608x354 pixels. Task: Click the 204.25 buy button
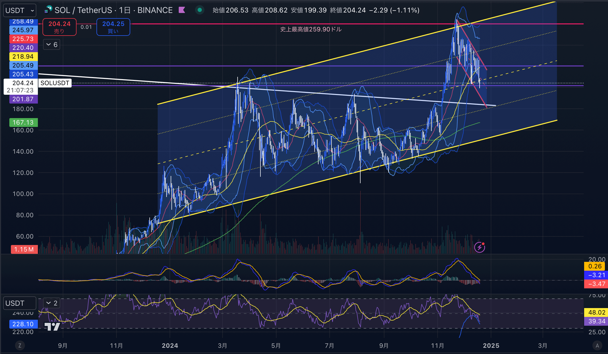[x=113, y=27]
